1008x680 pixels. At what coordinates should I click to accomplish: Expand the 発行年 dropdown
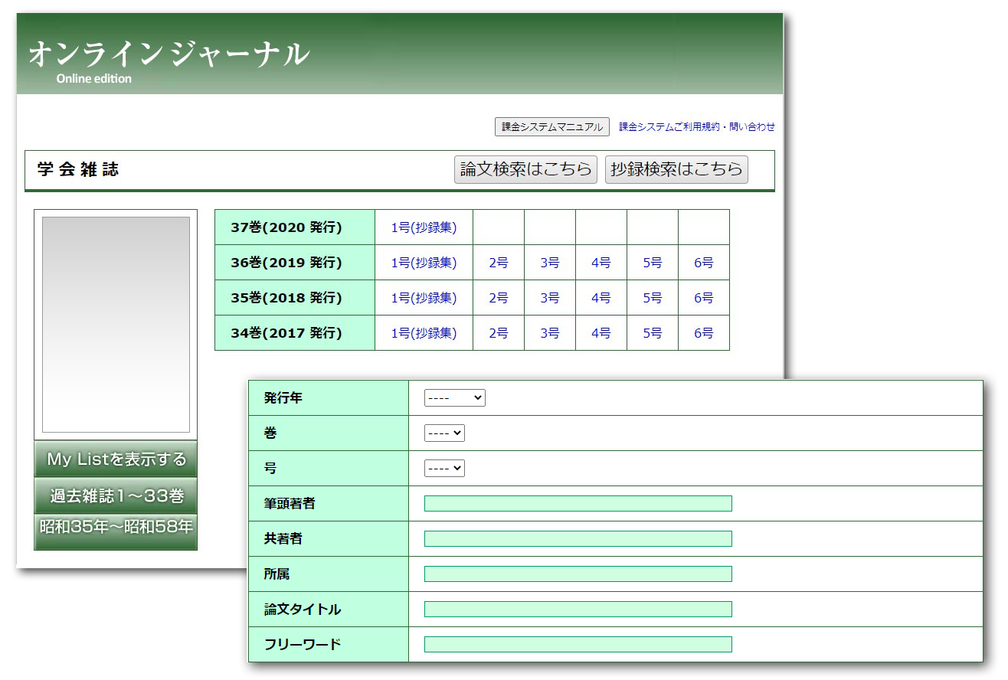pos(455,398)
